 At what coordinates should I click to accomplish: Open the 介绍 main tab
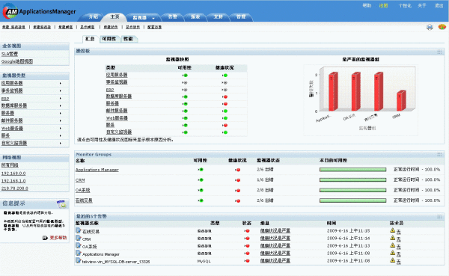click(94, 17)
